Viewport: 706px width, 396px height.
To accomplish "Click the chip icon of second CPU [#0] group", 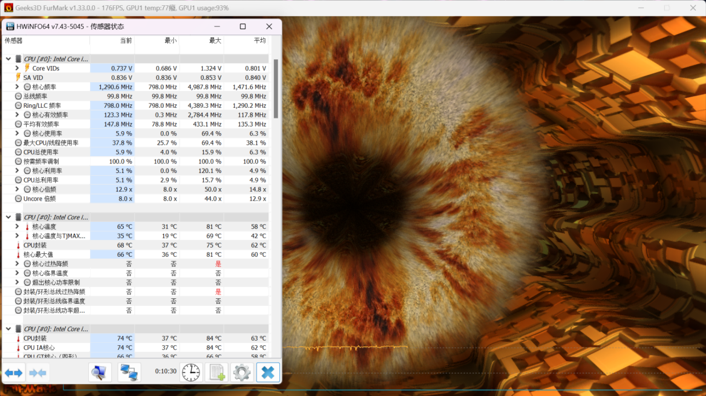I will point(19,217).
